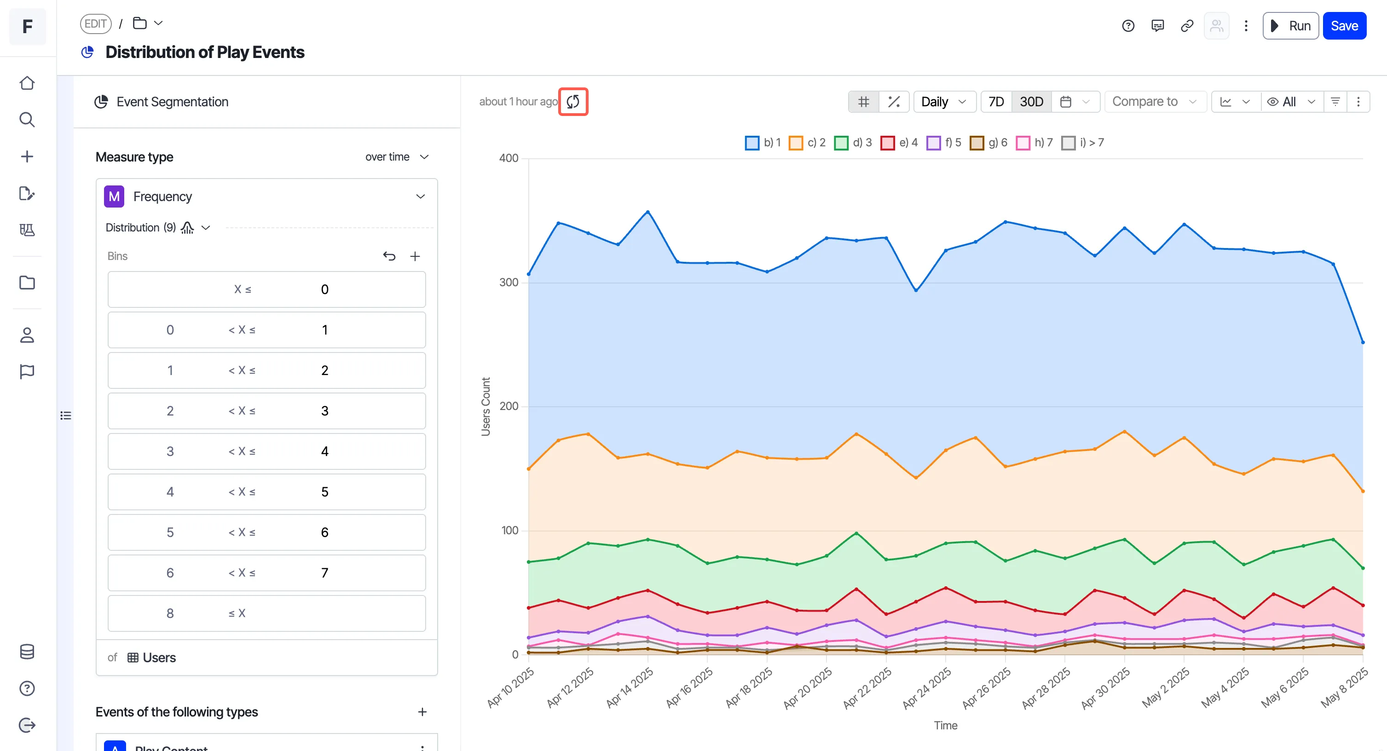Open the All visibility dropdown
The width and height of the screenshot is (1387, 751).
[1292, 102]
